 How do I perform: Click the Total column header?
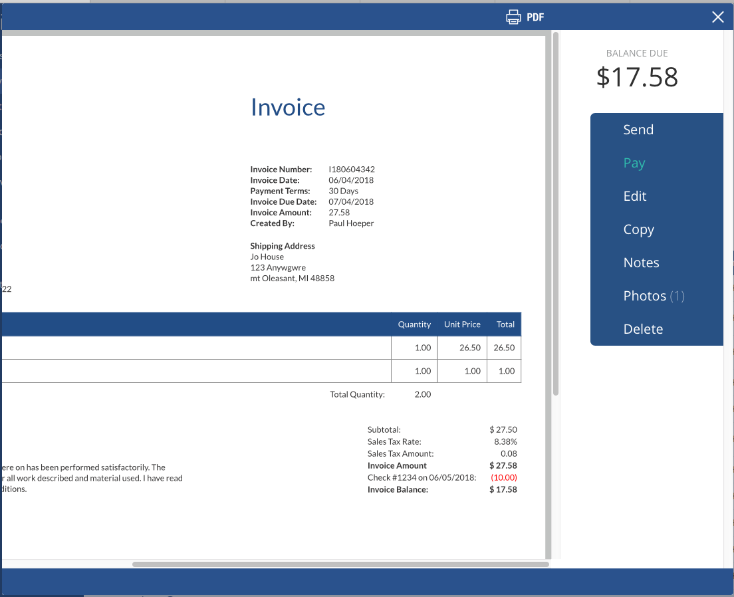[505, 324]
